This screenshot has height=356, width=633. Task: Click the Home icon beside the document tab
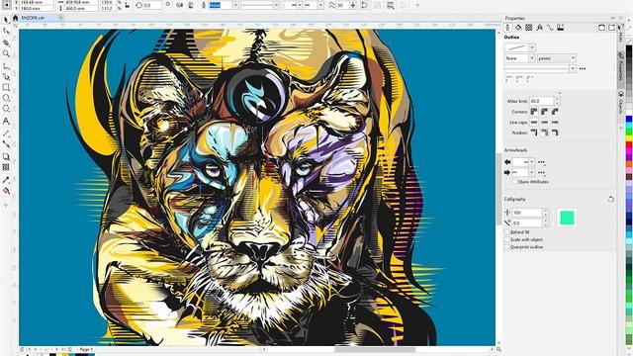[16, 18]
